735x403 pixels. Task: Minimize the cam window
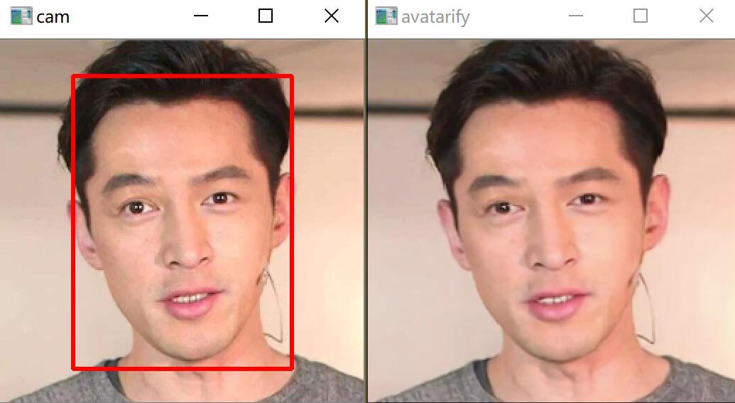[x=201, y=16]
